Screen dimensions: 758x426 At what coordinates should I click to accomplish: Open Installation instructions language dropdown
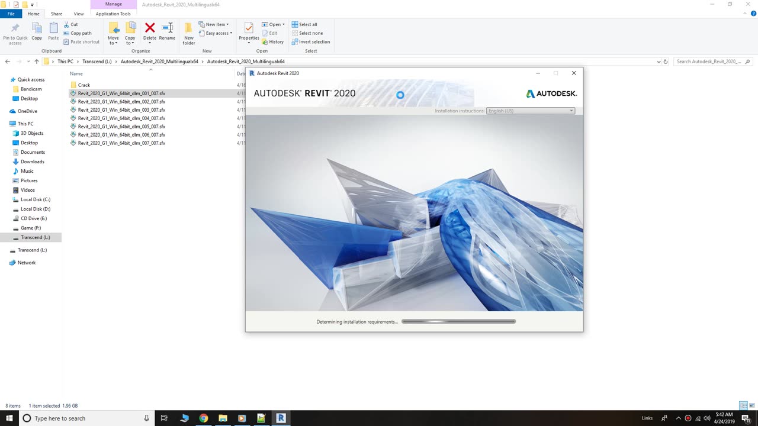531,111
